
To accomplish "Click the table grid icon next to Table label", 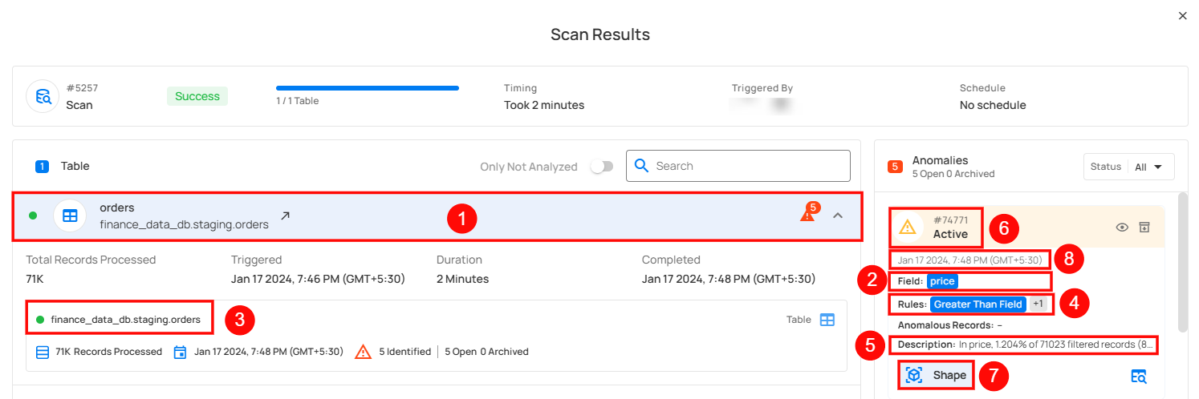I will point(827,320).
